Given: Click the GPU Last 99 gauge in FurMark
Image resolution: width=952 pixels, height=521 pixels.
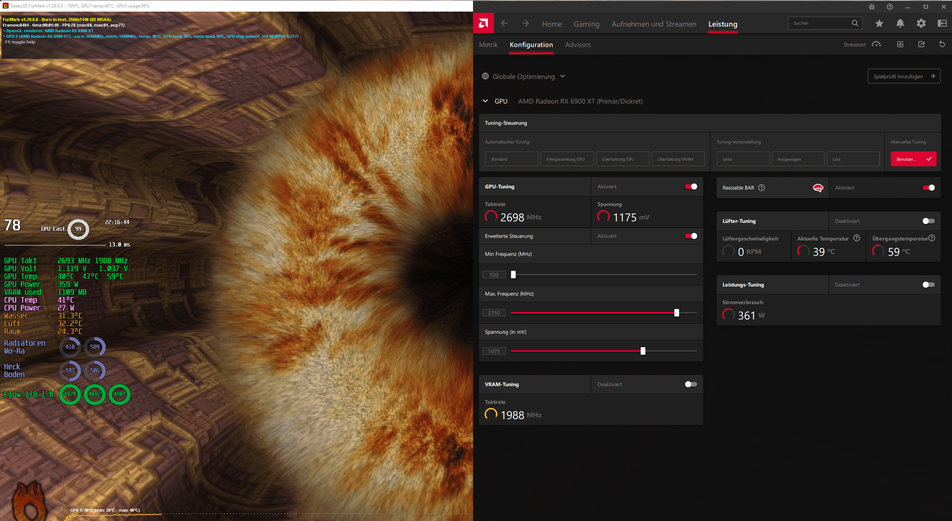Looking at the screenshot, I should click(78, 229).
